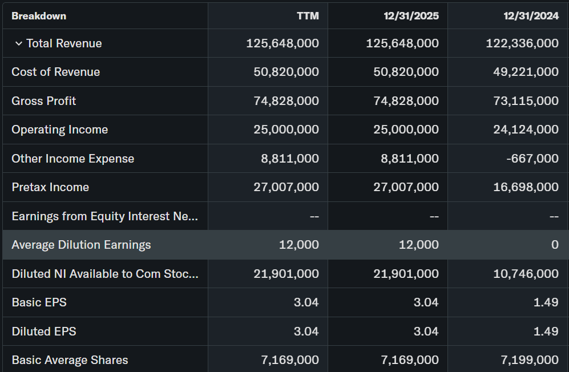Select the Diluted EPS row label
Screen dimensions: 569x372
pos(43,331)
